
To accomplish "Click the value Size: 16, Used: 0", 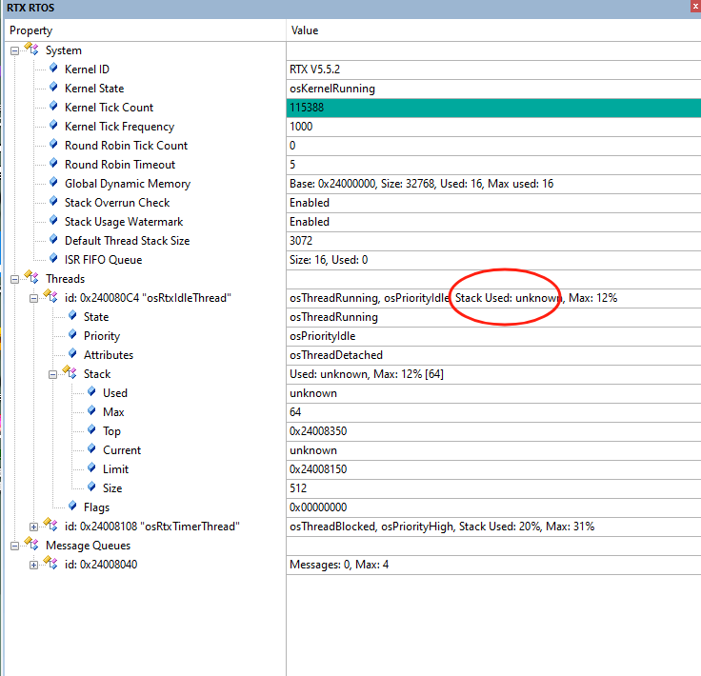I will coord(329,260).
